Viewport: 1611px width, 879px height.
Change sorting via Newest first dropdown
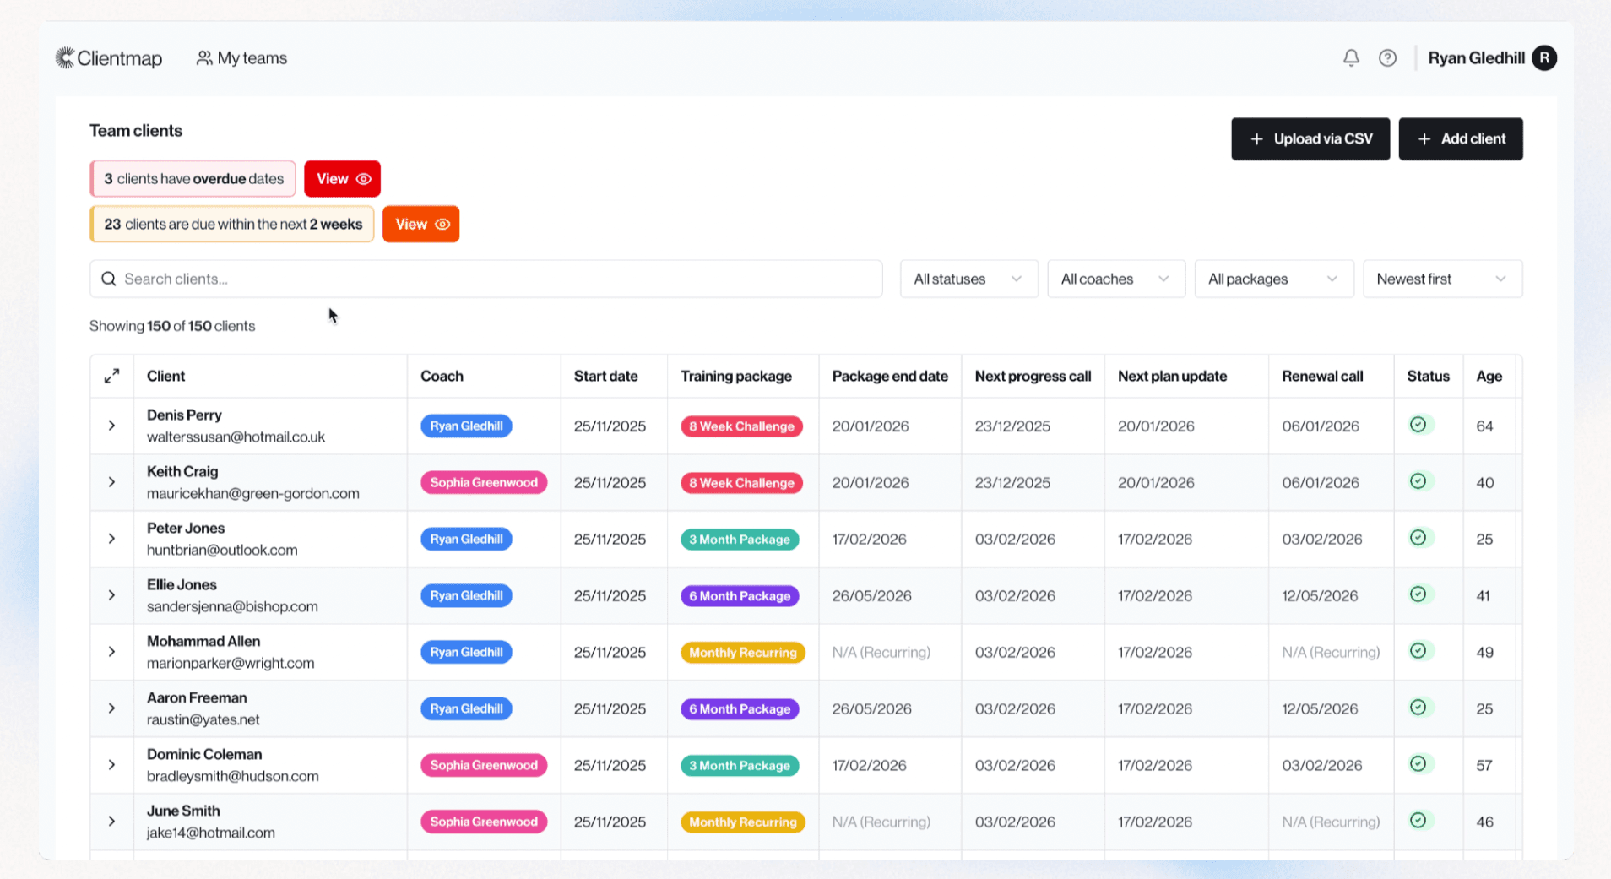(1441, 279)
